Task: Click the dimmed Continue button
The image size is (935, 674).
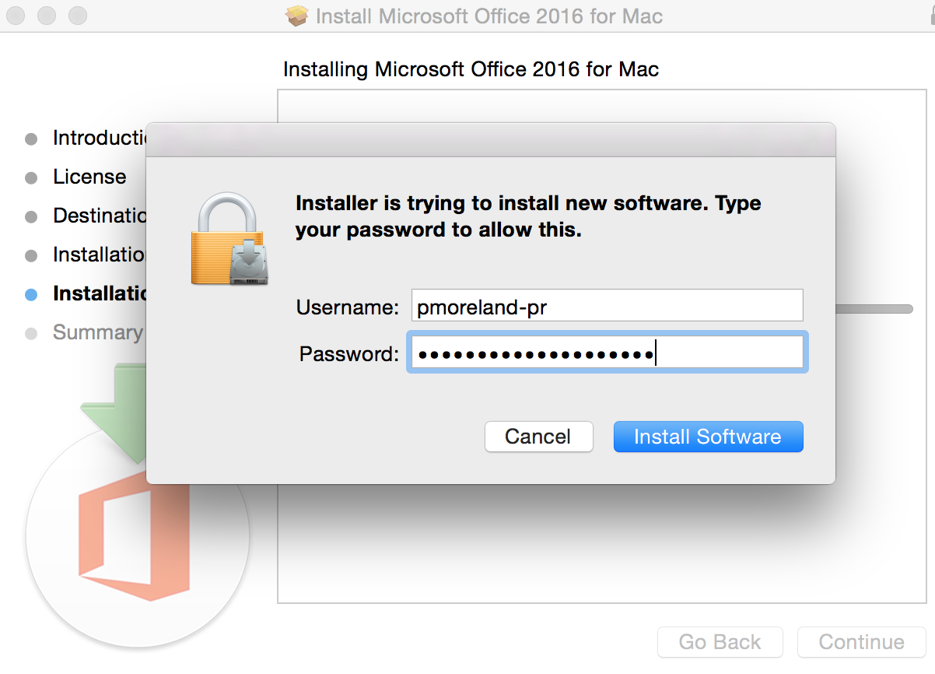Action: [x=862, y=642]
